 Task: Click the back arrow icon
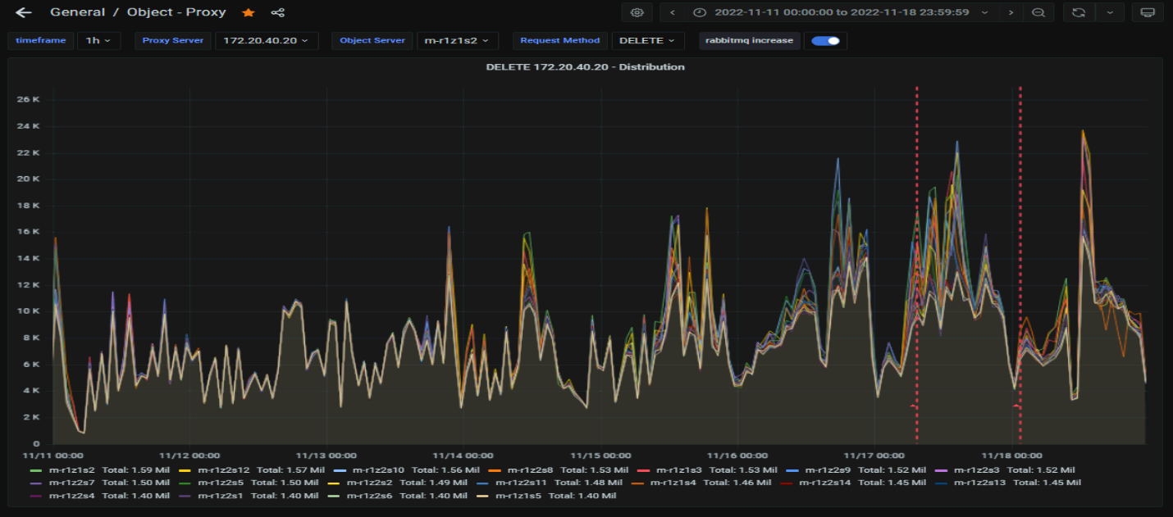[24, 13]
